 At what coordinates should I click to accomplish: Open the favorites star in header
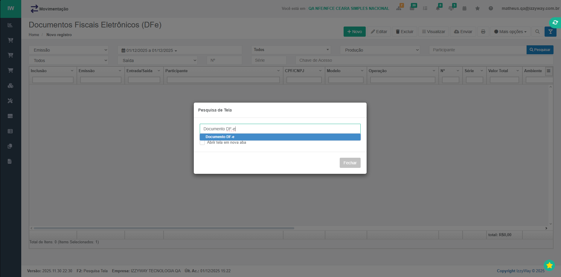click(477, 8)
